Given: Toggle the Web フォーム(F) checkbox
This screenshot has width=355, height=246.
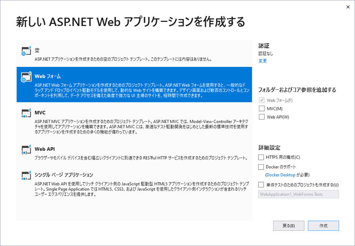Looking at the screenshot, I should coord(262,100).
